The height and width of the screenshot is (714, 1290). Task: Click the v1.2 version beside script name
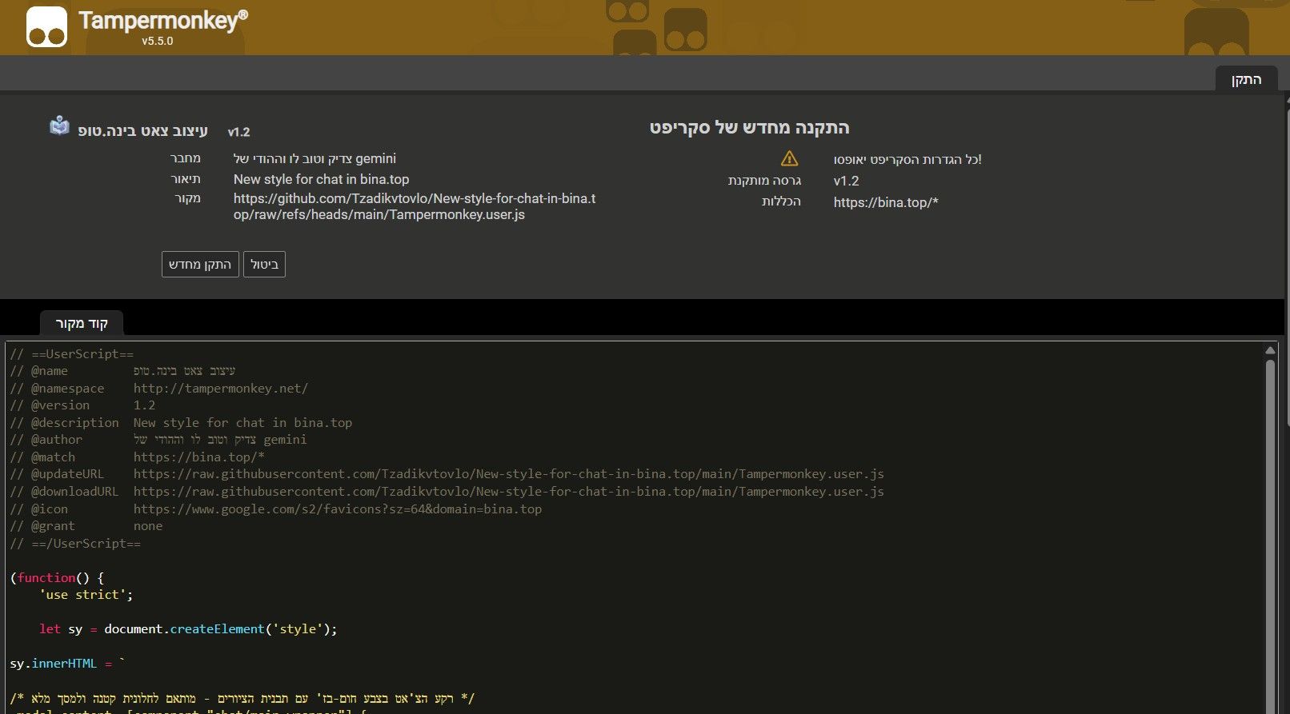pos(239,132)
